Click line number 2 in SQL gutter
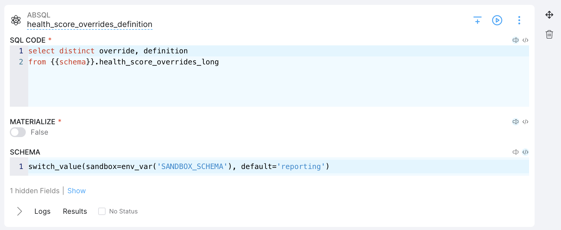This screenshot has width=561, height=230. point(21,62)
